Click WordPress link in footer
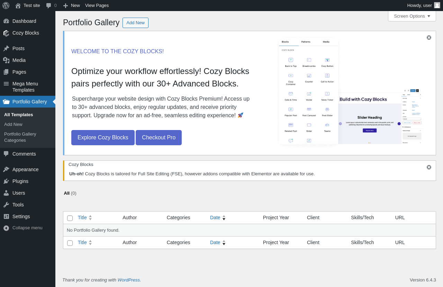 [129, 280]
